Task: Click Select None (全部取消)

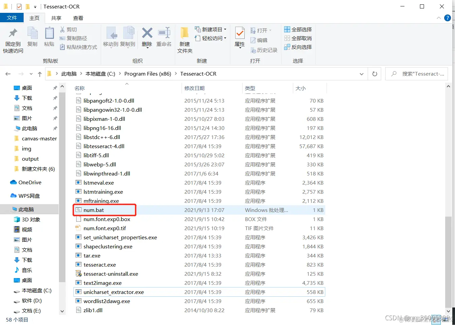Action: pyautogui.click(x=298, y=38)
